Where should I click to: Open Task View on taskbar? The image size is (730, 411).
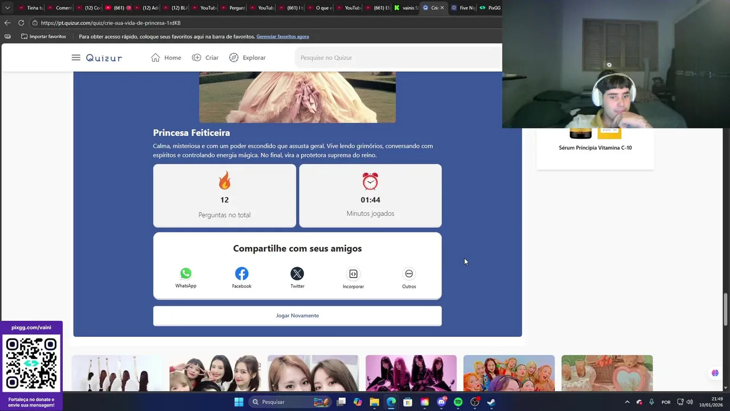[341, 402]
